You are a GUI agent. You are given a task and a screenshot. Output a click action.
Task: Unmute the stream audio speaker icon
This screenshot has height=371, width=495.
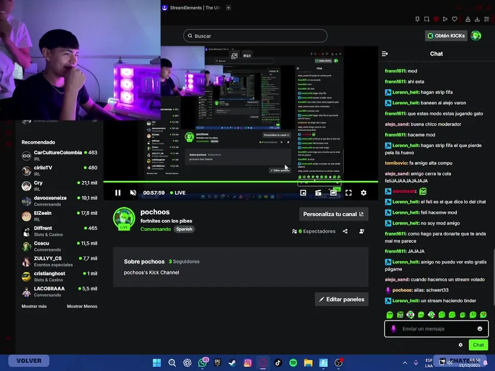tap(133, 193)
